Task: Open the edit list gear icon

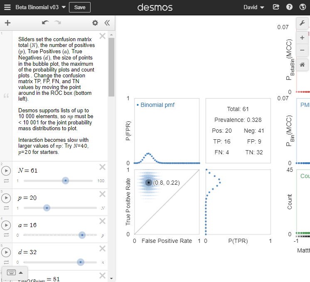Action: point(95,23)
